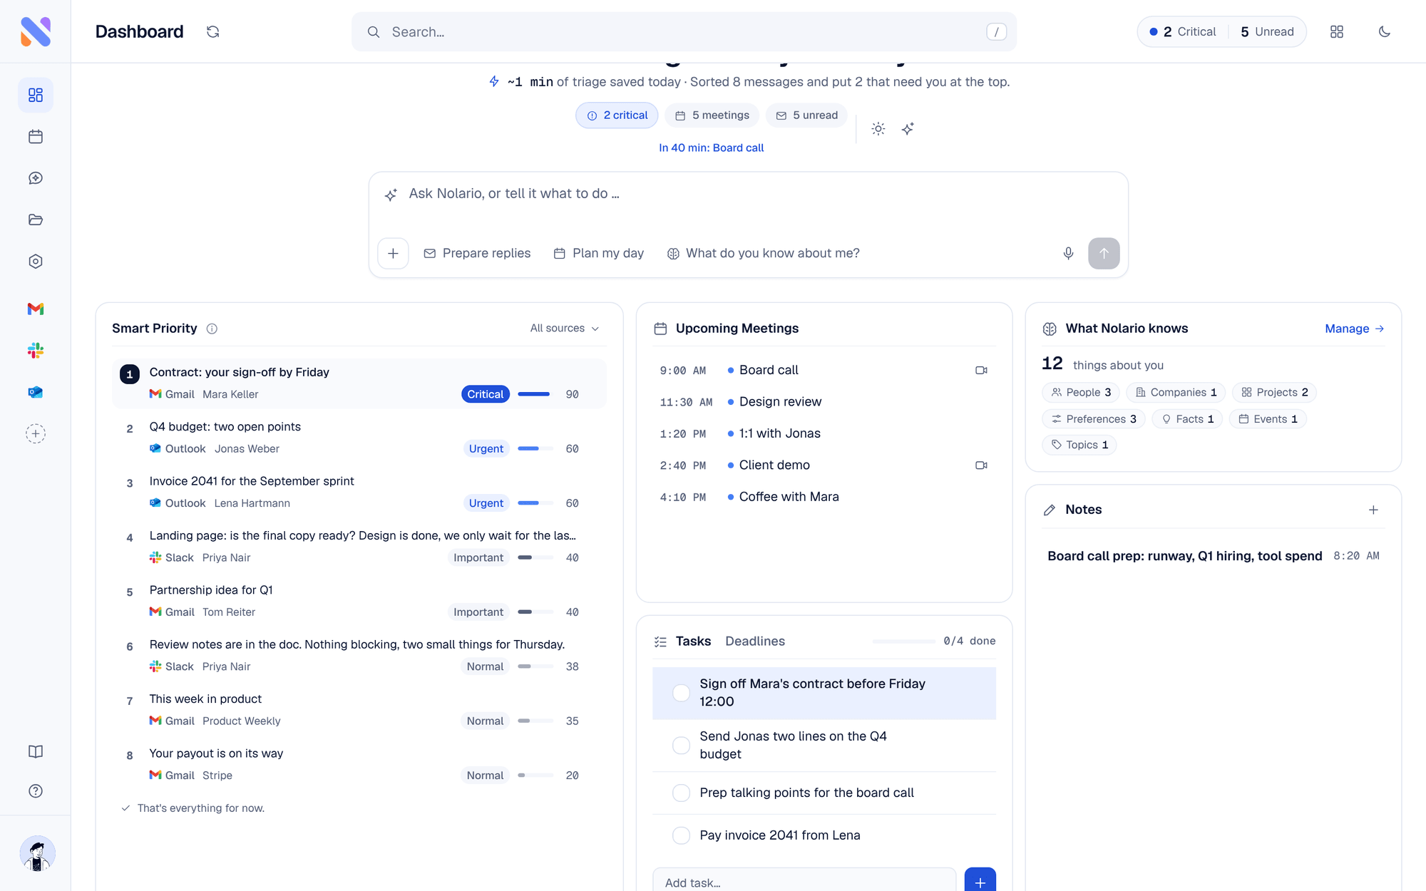Click the Plan my day suggestion
1426x891 pixels.
(599, 253)
